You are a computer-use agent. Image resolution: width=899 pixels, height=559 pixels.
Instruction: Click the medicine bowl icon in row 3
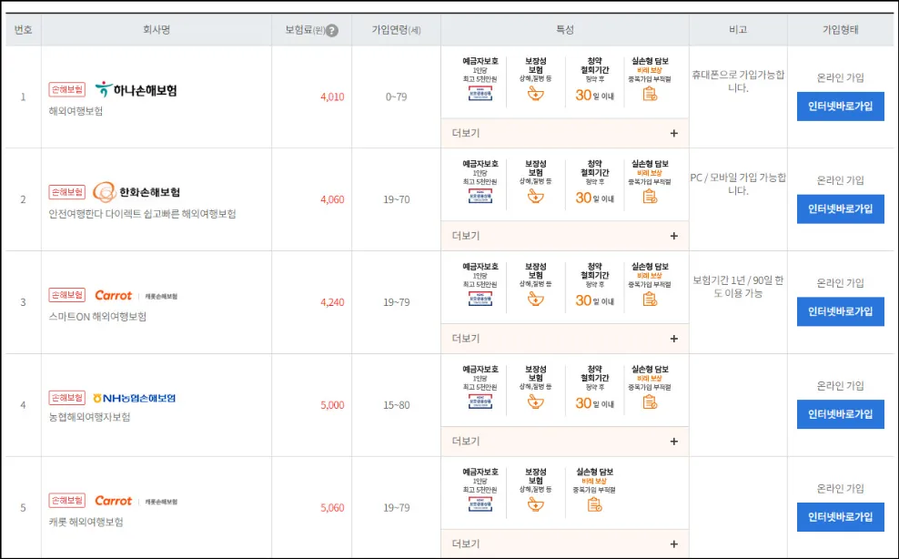tap(536, 299)
